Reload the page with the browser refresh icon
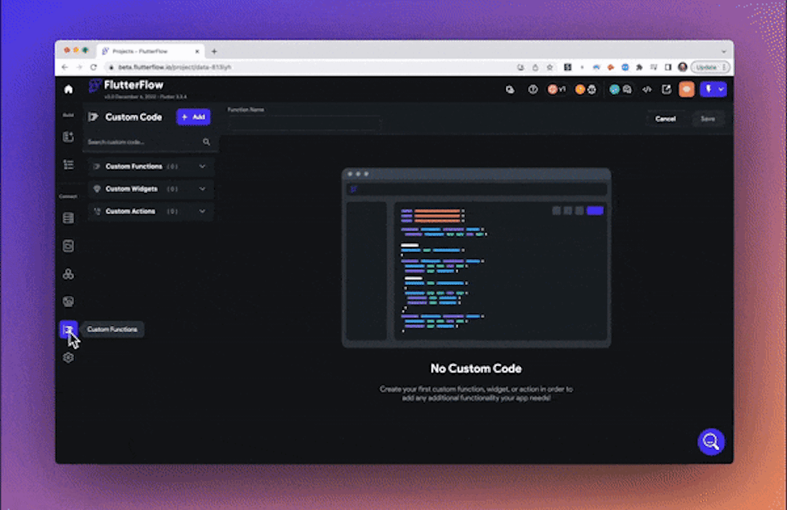This screenshot has width=787, height=510. pos(94,67)
